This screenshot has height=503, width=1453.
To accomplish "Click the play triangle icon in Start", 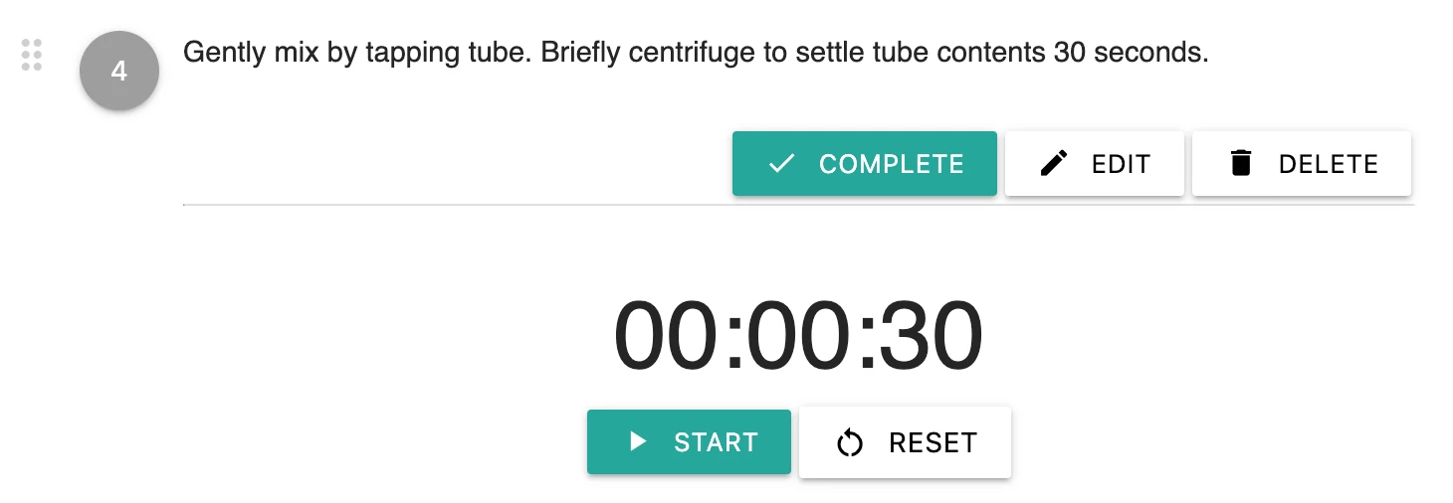I will 638,441.
